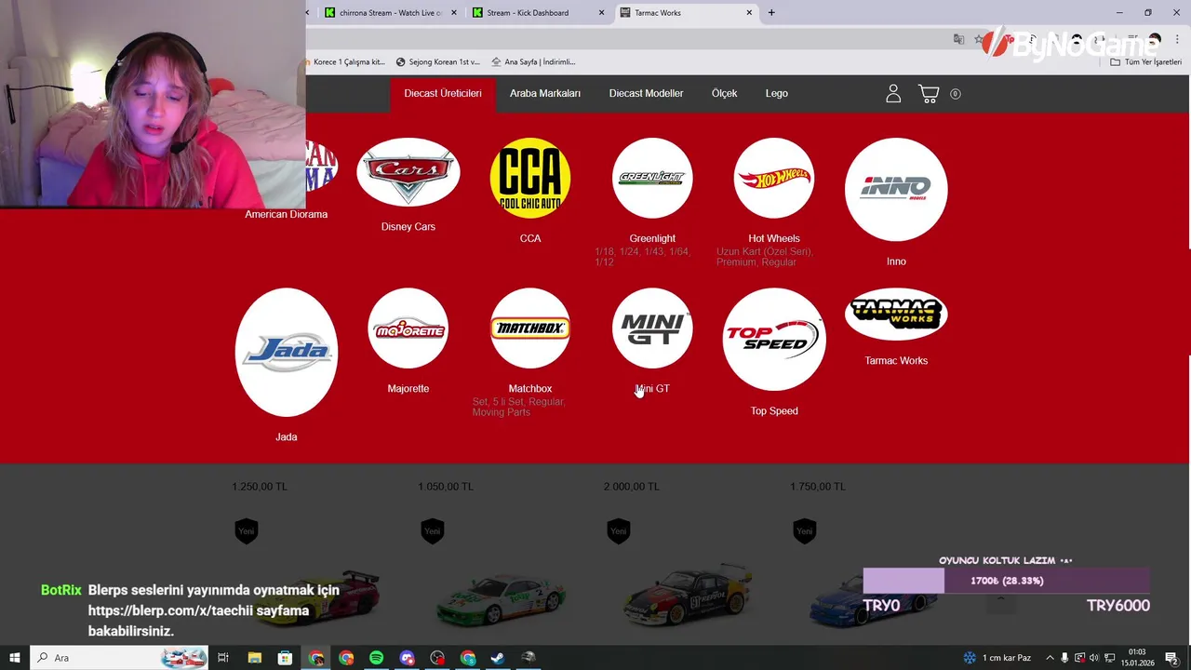Open the Diecast Modeller menu
1191x670 pixels.
pos(646,93)
